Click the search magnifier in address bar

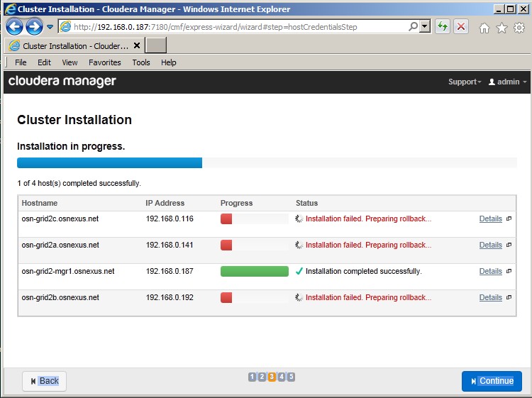[414, 26]
